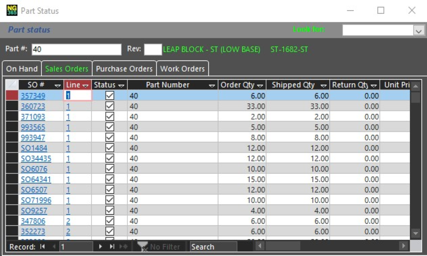The width and height of the screenshot is (427, 256).
Task: Open the Work Orders tab
Action: [x=182, y=69]
